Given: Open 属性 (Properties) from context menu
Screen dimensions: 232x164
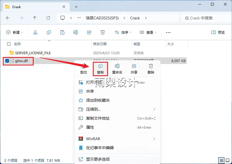Looking at the screenshot, I should click(x=117, y=127).
